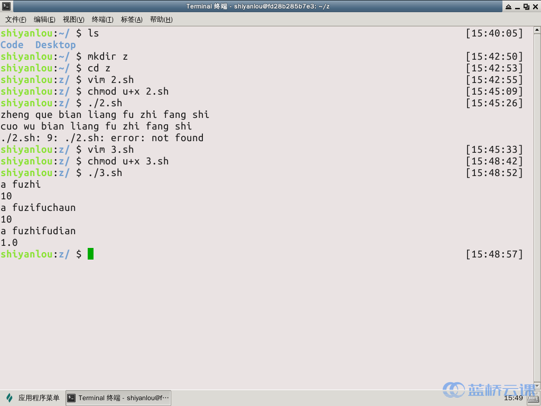Click the './2.sh: error: not found' line
Screen dimensions: 541x406
click(x=102, y=138)
